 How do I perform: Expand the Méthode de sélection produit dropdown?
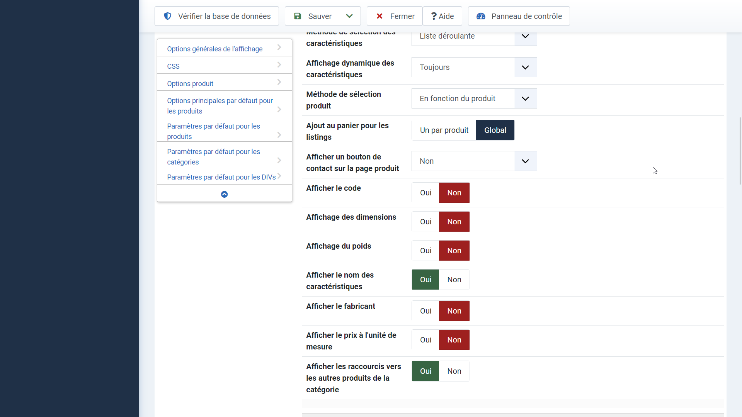(474, 98)
